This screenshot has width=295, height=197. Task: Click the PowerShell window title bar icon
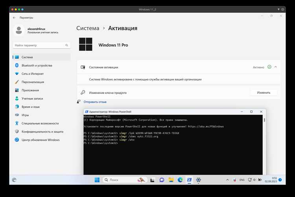click(x=87, y=111)
